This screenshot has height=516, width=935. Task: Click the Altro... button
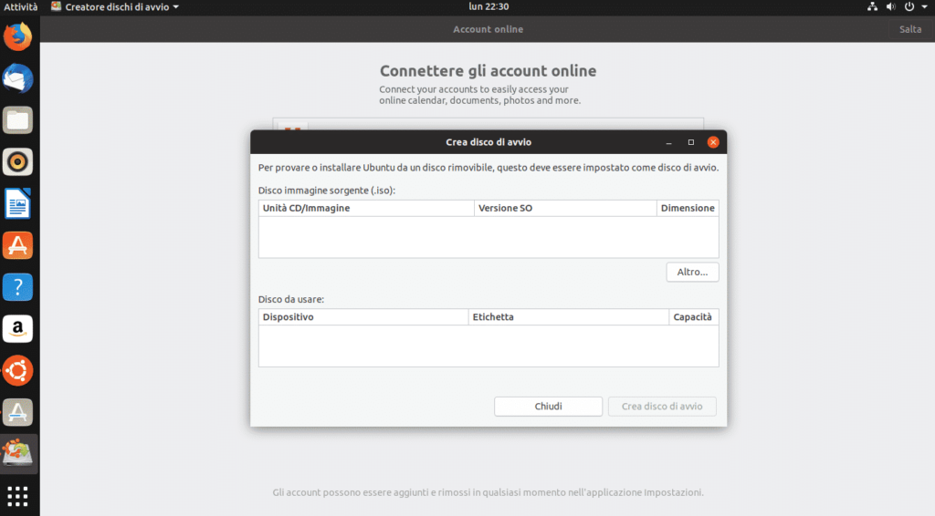(692, 272)
